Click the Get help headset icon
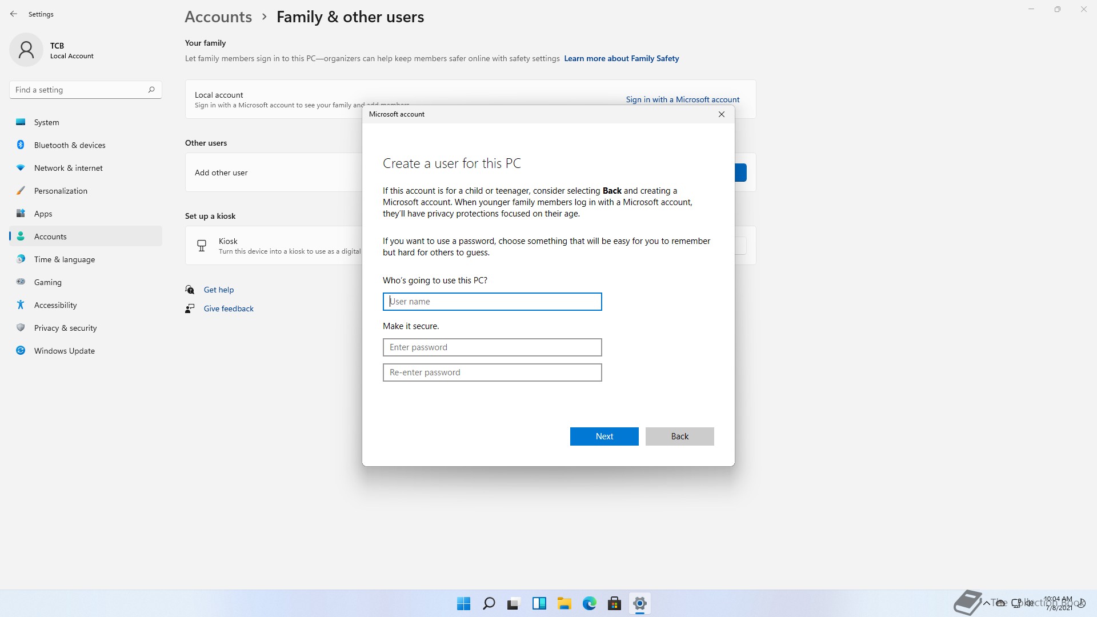The height and width of the screenshot is (617, 1097). pos(190,290)
